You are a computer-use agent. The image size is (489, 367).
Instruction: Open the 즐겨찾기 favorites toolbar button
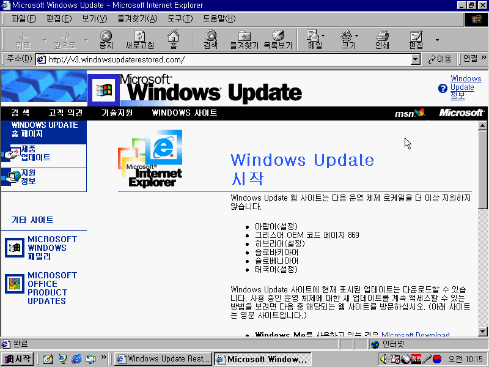[244, 40]
